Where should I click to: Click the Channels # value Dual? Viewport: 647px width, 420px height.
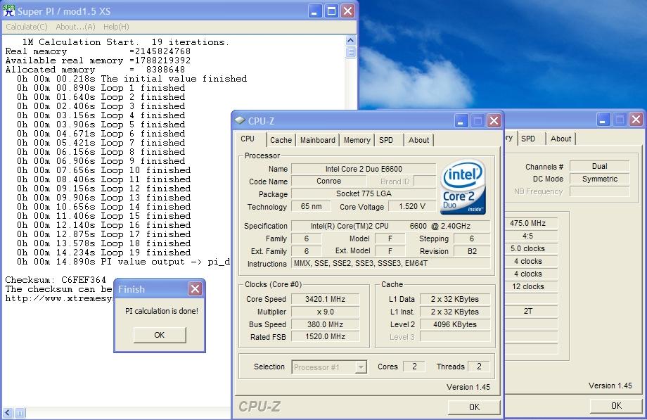click(x=600, y=166)
